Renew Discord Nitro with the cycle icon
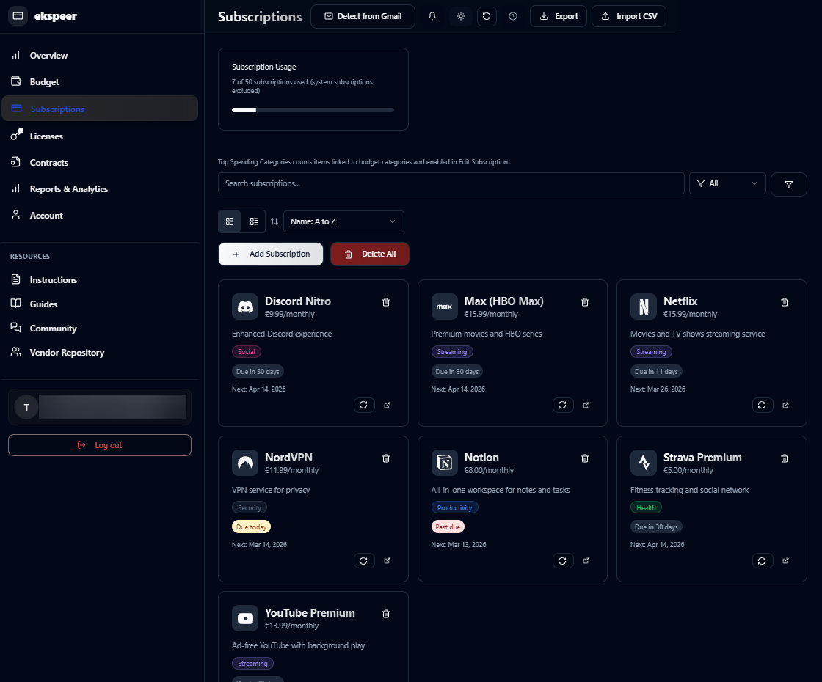Viewport: 822px width, 682px height. (364, 405)
